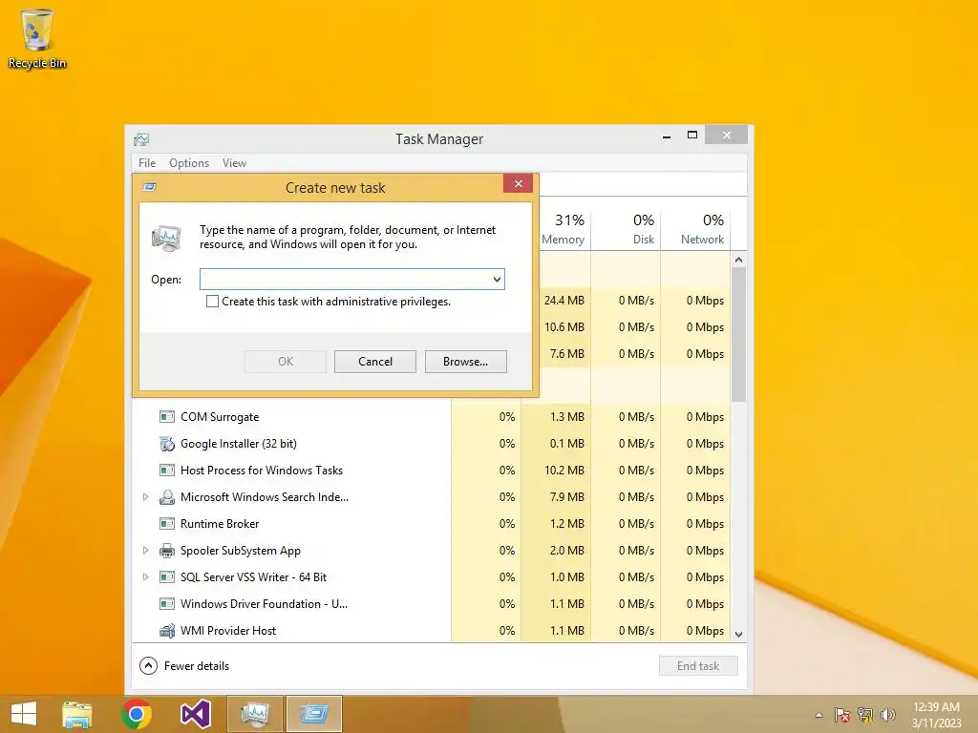Open the Windows Start button
Screen dimensions: 978x733
[24, 714]
